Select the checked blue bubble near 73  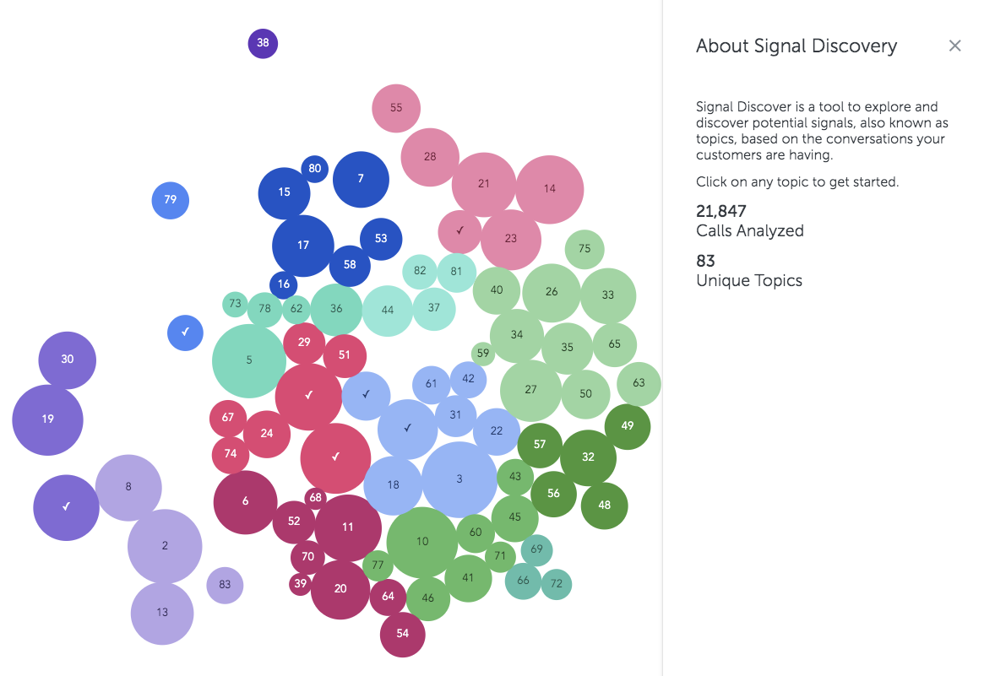185,333
